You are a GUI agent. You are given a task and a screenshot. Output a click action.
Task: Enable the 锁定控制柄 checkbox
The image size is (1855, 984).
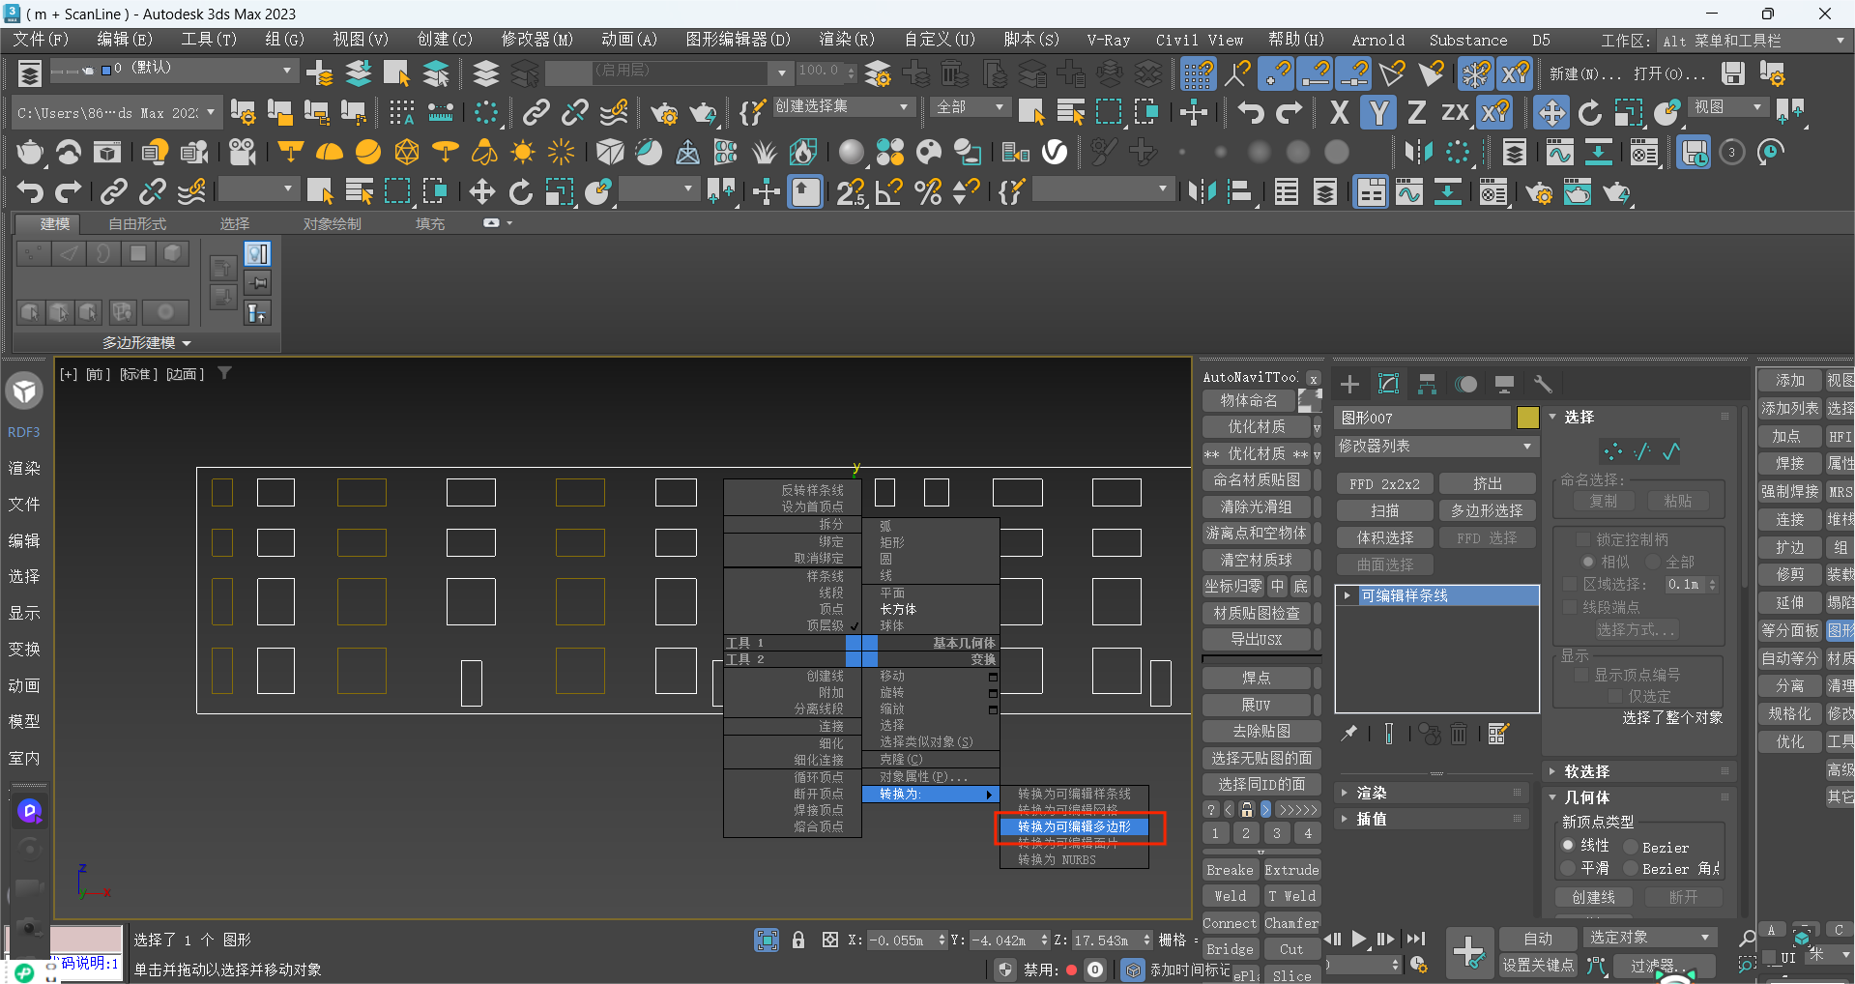coord(1583,539)
